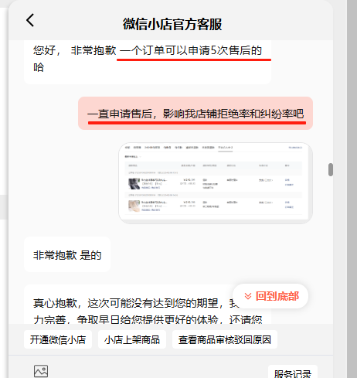This screenshot has height=378, width=357.
Task: Click message 一直申请售后，影响我店铺拒绝率和纠纷率吧
Action: [195, 114]
